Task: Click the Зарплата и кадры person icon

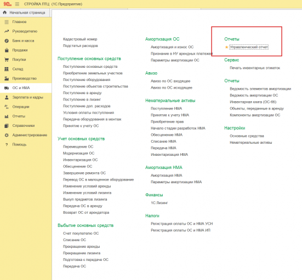Action: 7,97
